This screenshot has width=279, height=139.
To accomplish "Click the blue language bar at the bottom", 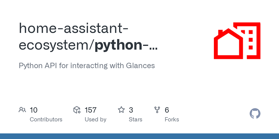I will [x=139, y=136].
